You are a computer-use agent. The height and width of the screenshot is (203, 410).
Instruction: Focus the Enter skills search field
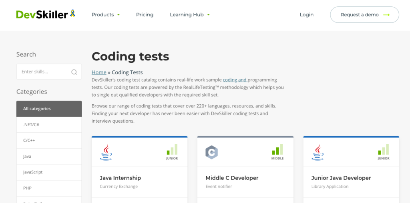pos(44,72)
